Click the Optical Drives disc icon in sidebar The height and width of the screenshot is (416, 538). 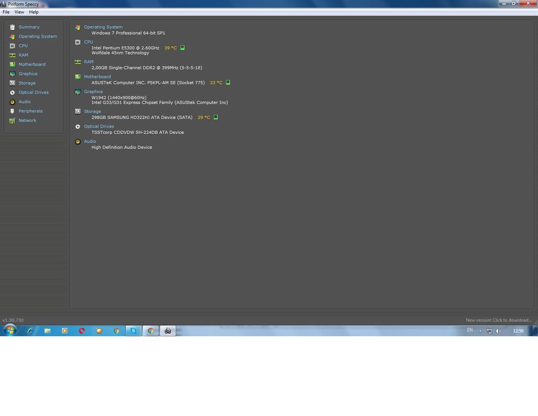[13, 92]
